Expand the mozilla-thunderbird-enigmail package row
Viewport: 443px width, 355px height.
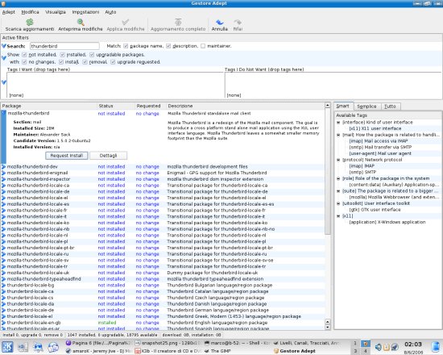coord(4,173)
